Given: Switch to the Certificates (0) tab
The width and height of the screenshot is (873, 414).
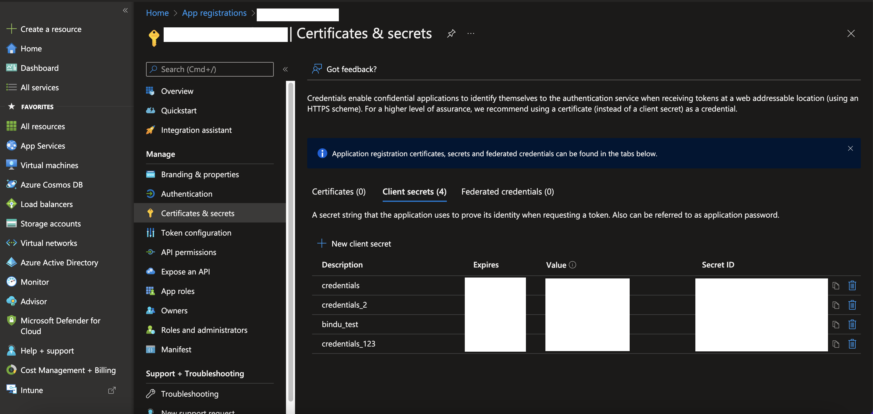Looking at the screenshot, I should [338, 192].
